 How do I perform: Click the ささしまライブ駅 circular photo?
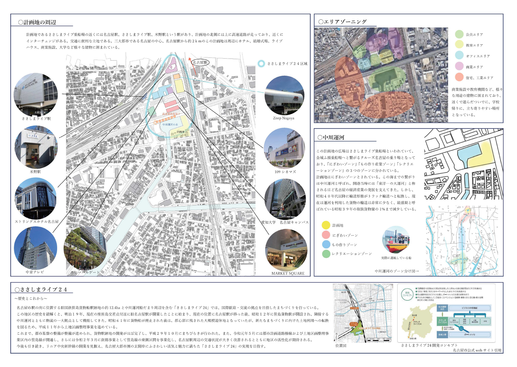(x=36, y=95)
